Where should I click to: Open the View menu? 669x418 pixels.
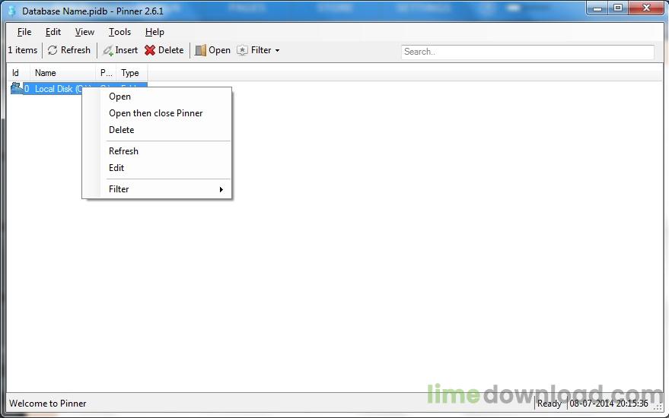click(x=84, y=32)
